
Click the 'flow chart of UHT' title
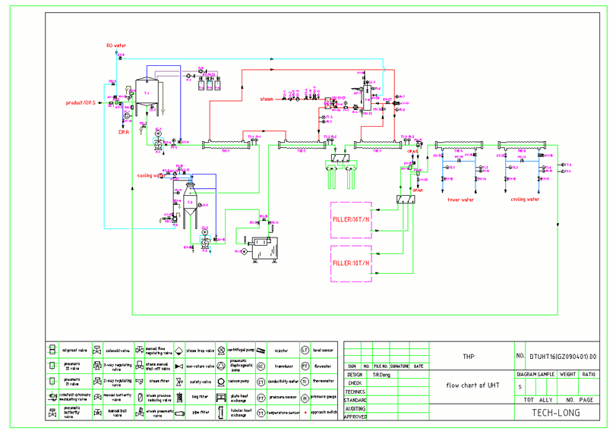click(472, 384)
